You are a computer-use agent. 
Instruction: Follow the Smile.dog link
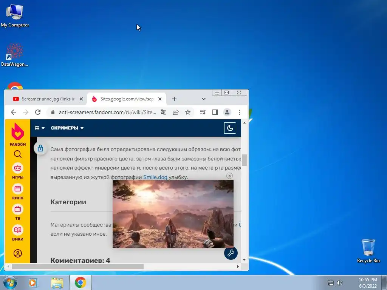[x=155, y=177]
